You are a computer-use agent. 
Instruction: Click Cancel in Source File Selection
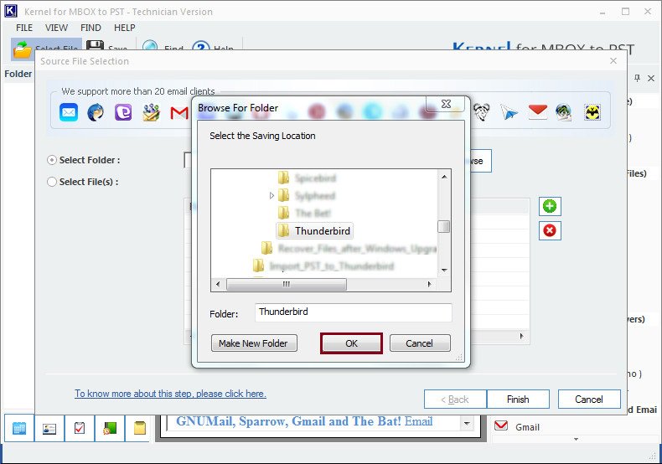point(589,399)
